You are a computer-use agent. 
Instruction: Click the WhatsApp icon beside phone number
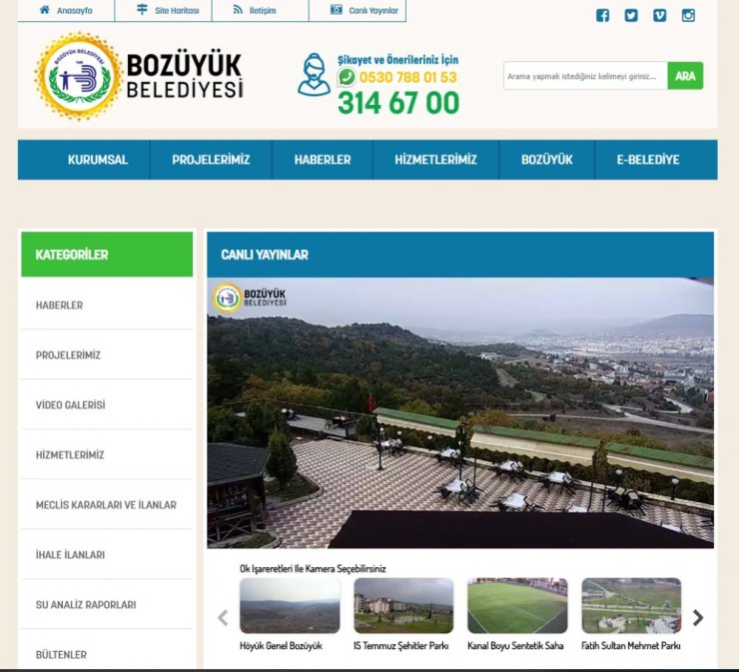click(347, 77)
